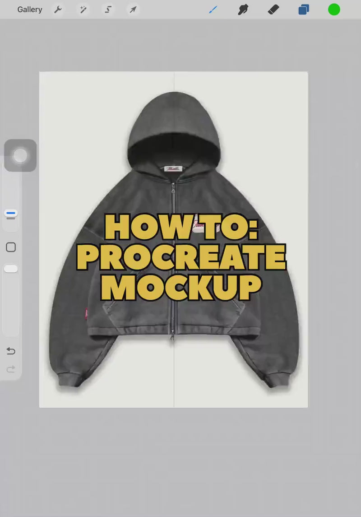Tap the neck label inside the hoodie

click(174, 169)
